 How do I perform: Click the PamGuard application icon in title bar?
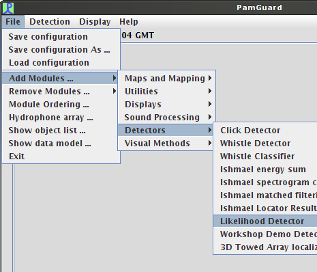click(8, 8)
